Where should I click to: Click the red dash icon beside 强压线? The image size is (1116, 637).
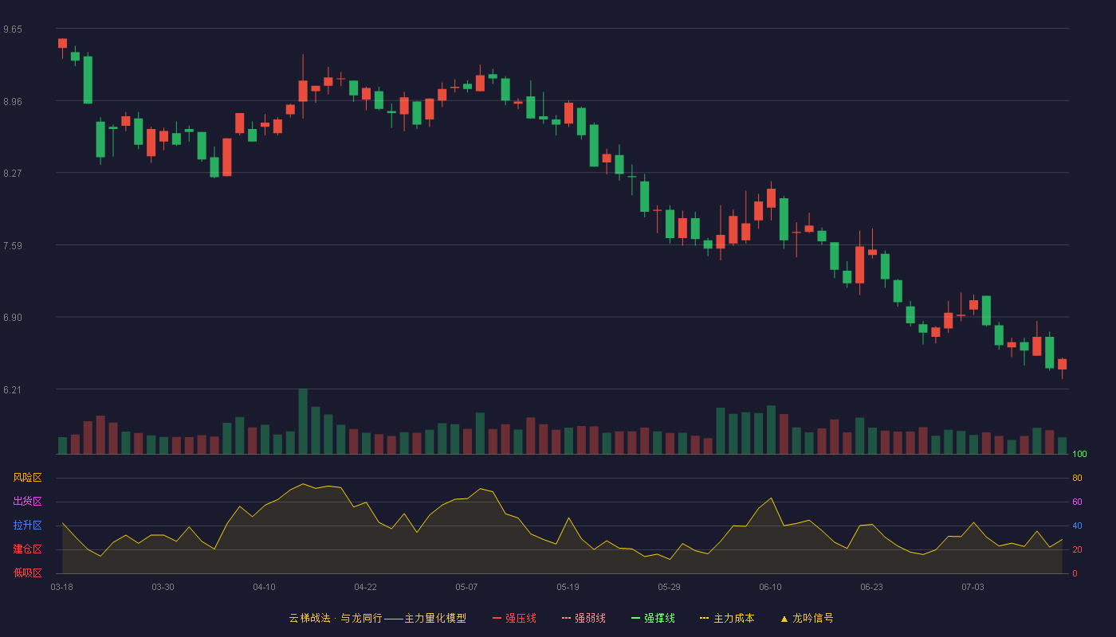tap(497, 618)
